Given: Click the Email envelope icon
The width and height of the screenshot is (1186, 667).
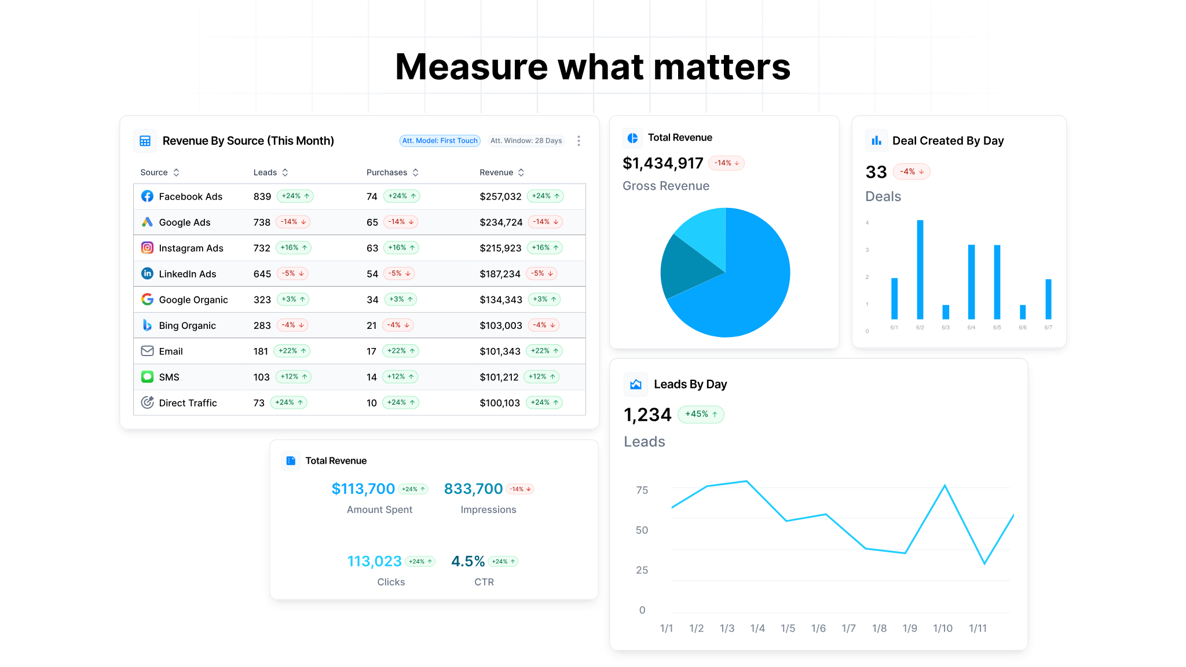Looking at the screenshot, I should [x=147, y=351].
